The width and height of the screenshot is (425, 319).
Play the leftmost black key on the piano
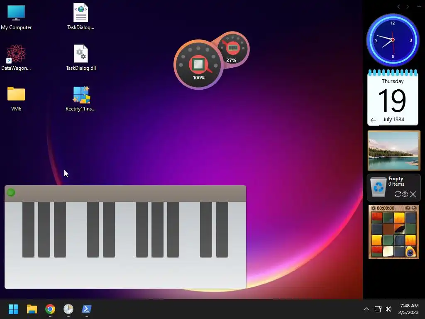28,229
